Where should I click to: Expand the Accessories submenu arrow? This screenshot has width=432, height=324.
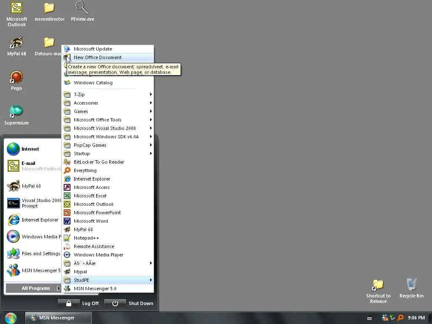[151, 103]
